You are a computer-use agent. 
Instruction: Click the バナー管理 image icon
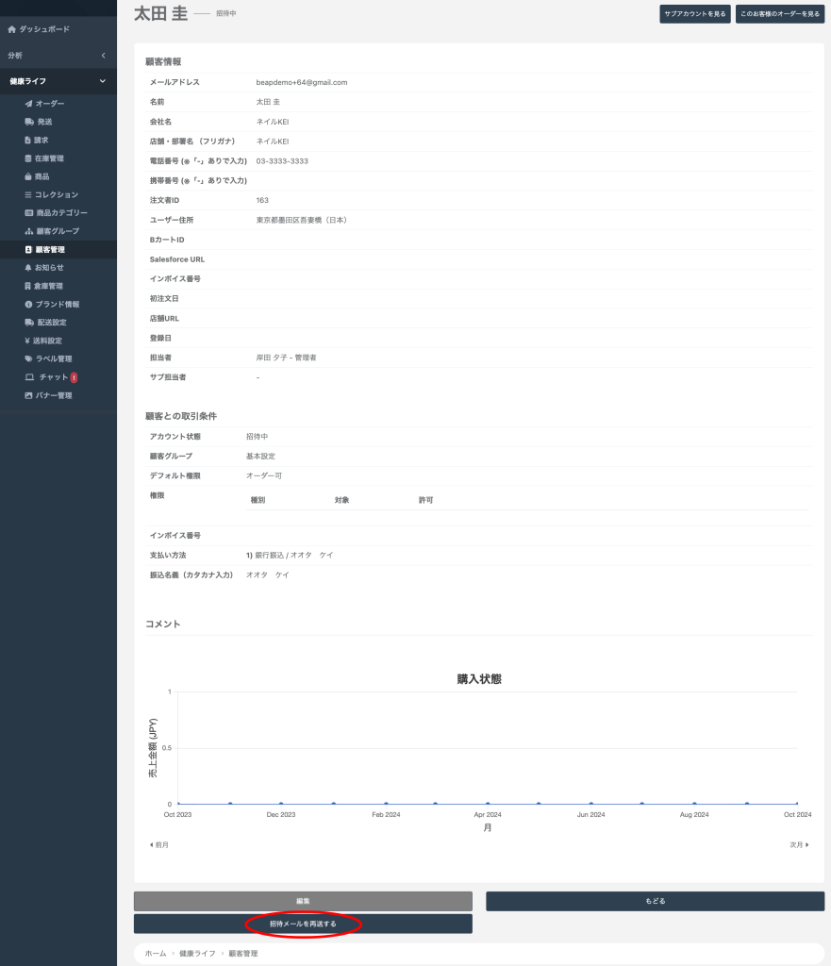[28, 395]
